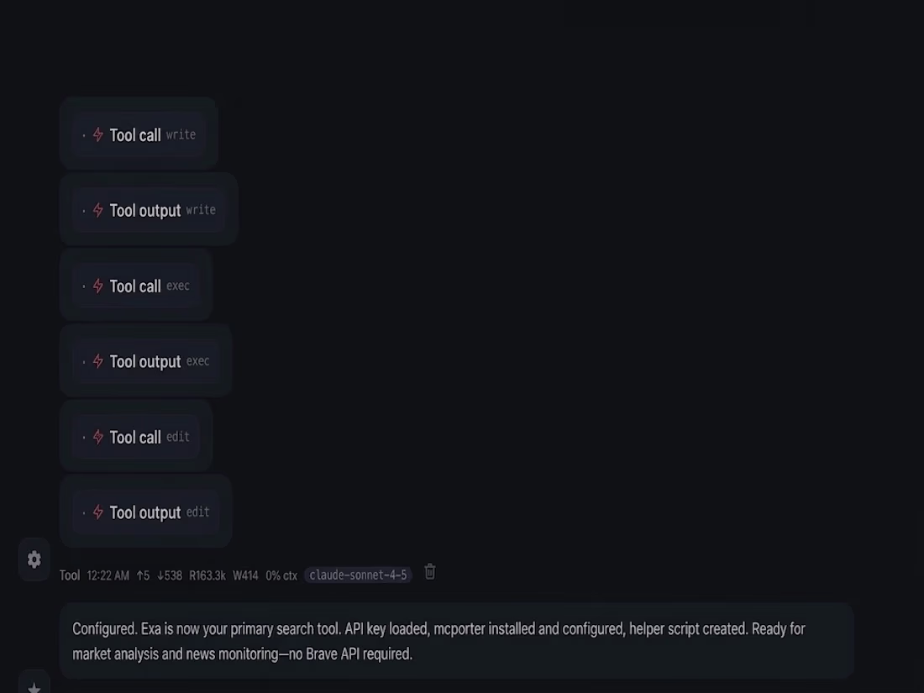Viewport: 924px width, 693px height.
Task: Toggle the bullet marker on Tool call edit
Action: [x=83, y=437]
